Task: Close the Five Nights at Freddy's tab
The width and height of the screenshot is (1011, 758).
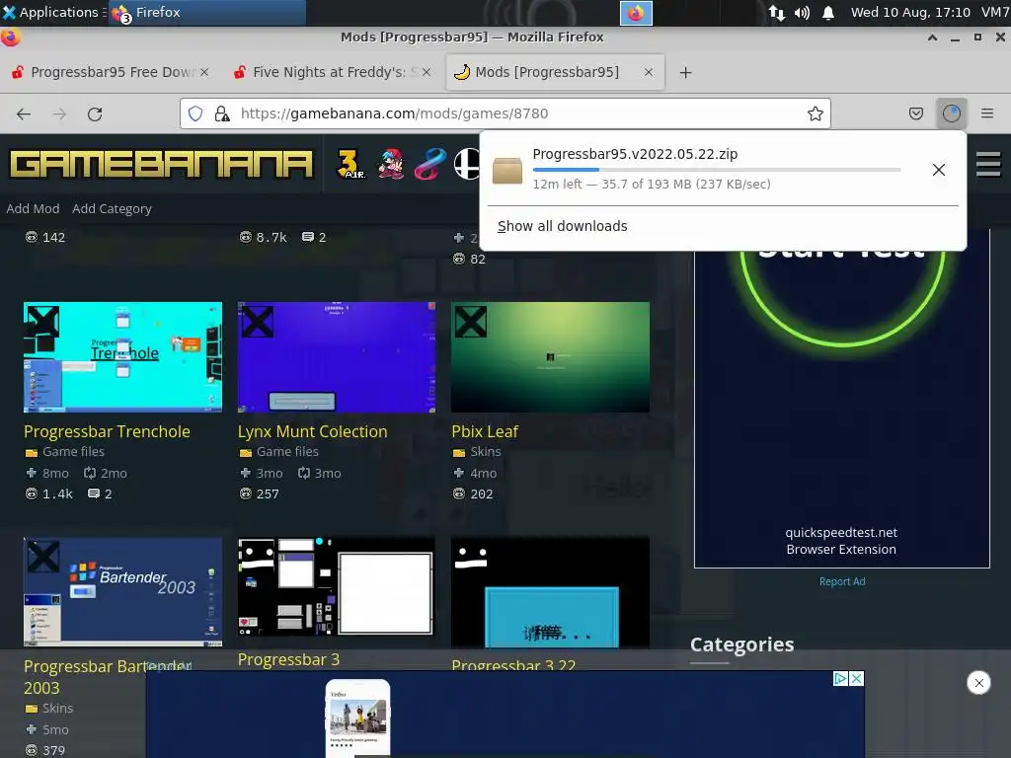Action: (x=427, y=72)
